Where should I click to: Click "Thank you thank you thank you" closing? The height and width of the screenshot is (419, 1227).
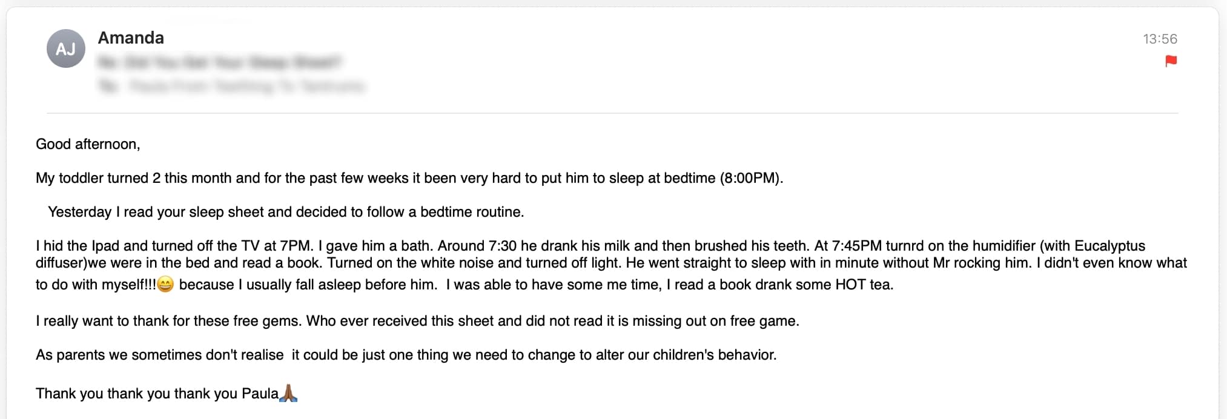pyautogui.click(x=157, y=394)
